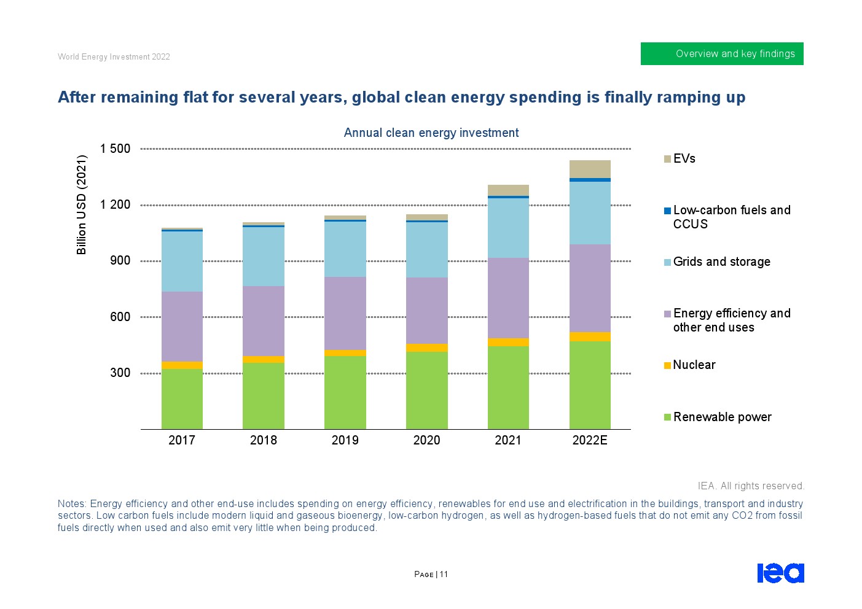Click the tan EVs segment of the 2022E bar
This screenshot has width=862, height=609.
click(x=590, y=169)
